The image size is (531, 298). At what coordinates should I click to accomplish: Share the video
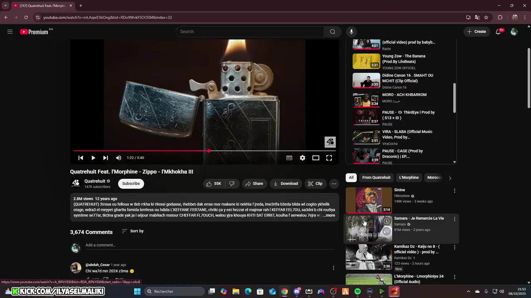(254, 184)
